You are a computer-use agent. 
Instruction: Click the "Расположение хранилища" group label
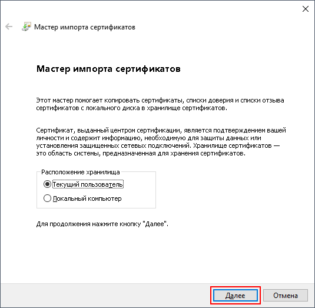click(x=80, y=172)
